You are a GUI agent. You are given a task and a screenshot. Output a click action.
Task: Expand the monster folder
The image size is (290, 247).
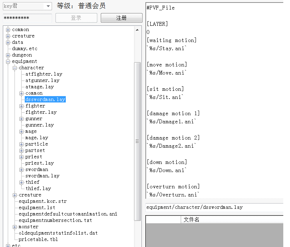(15, 227)
